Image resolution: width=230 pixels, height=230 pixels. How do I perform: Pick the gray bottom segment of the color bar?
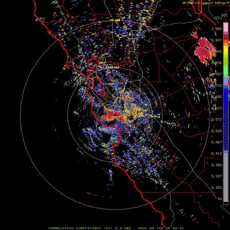pyautogui.click(x=226, y=178)
